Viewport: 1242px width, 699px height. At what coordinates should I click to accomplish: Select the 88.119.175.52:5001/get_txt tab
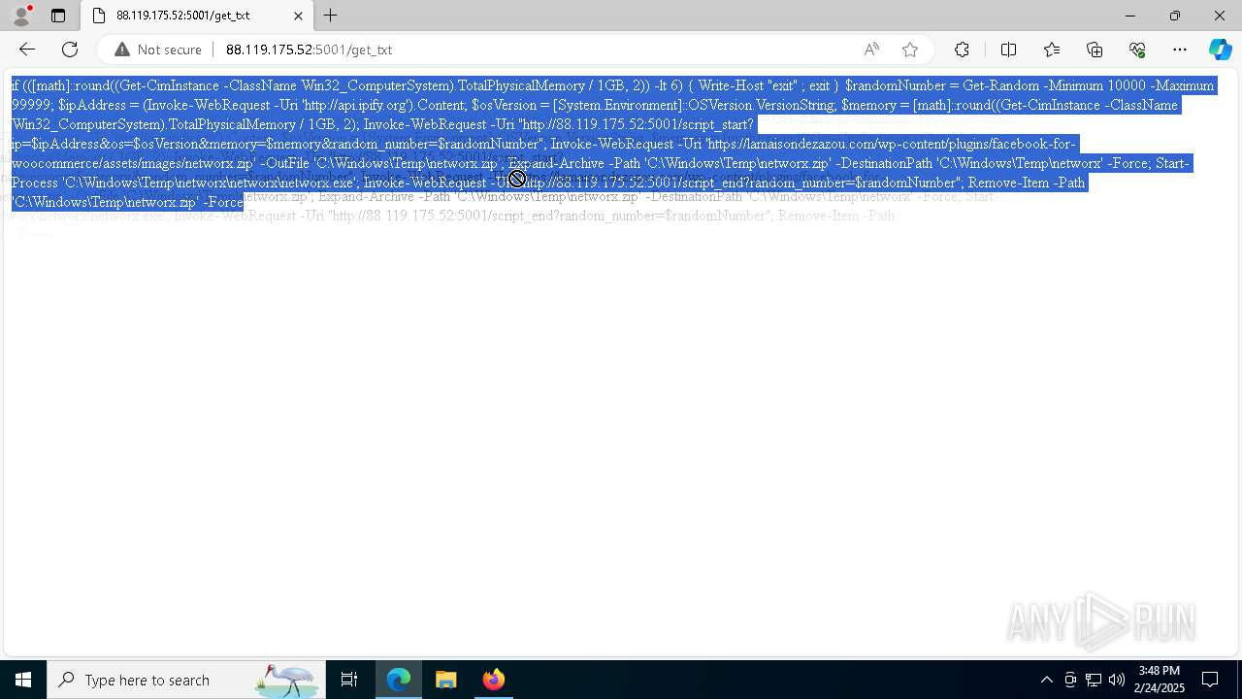point(199,16)
